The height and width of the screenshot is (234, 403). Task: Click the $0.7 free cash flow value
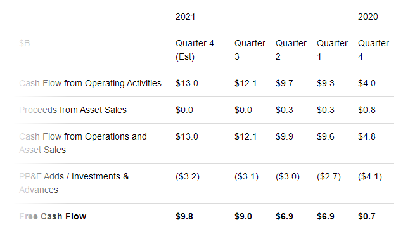click(x=367, y=216)
